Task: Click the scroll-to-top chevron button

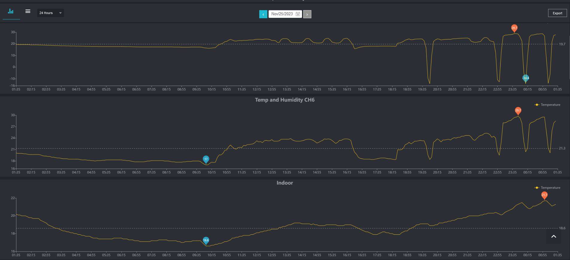Action: coord(554,236)
